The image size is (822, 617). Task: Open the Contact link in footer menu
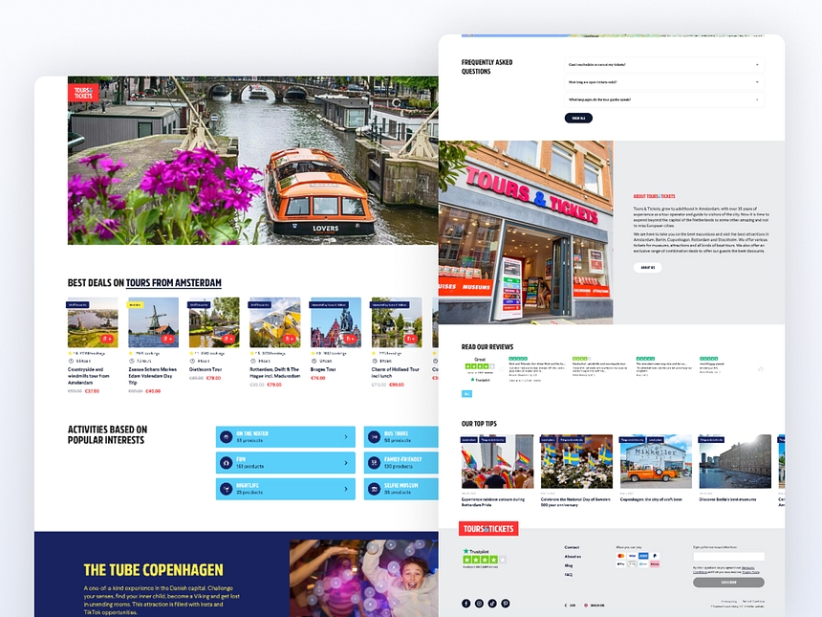(572, 547)
